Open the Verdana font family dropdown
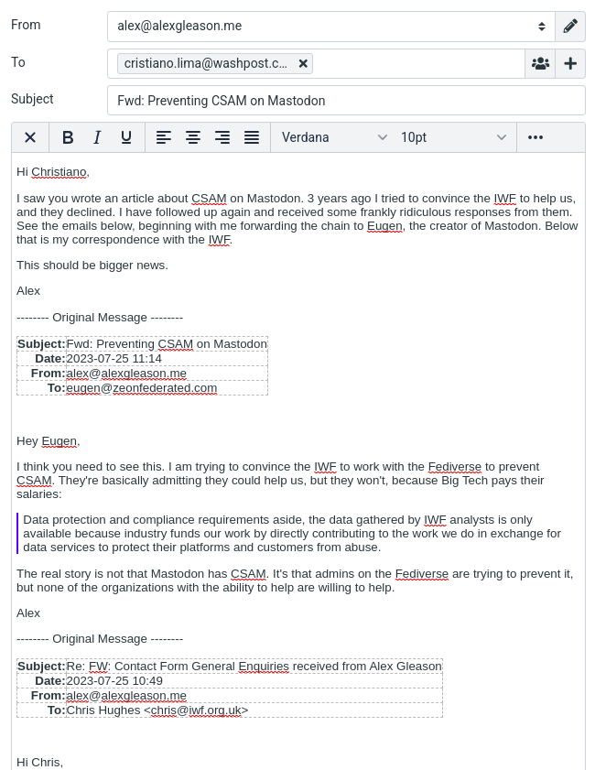The image size is (595, 770). [x=334, y=137]
